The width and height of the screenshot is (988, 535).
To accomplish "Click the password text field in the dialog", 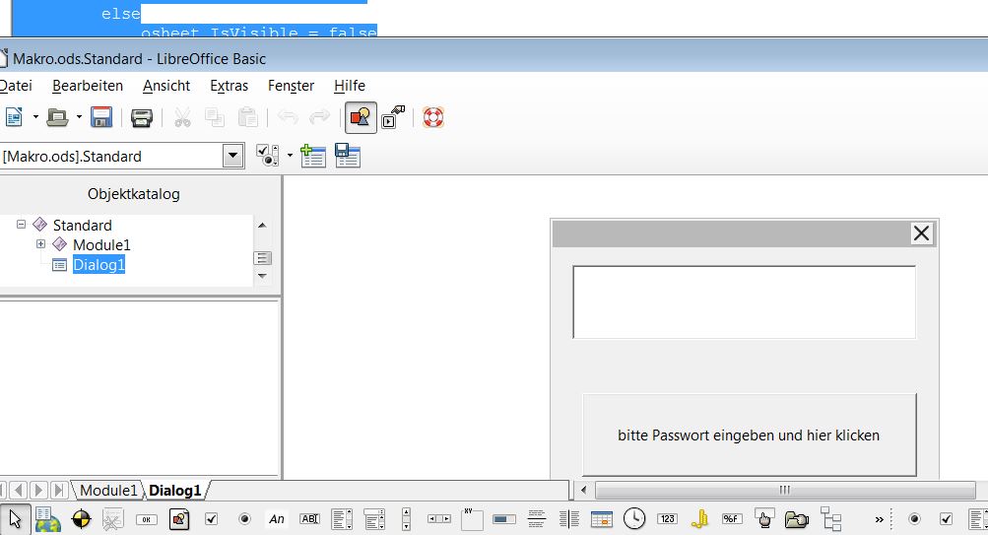I will click(744, 301).
